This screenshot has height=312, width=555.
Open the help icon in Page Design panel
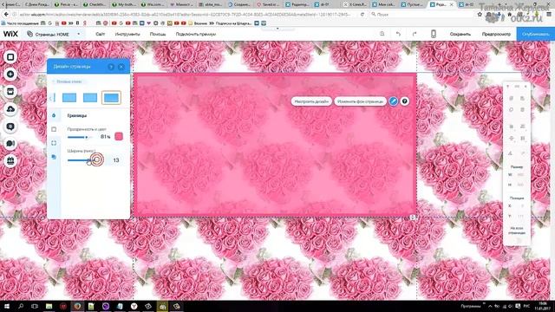tap(111, 67)
